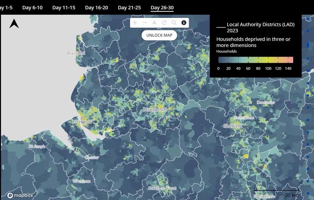Open the Day 16-20 tab

(x=97, y=7)
